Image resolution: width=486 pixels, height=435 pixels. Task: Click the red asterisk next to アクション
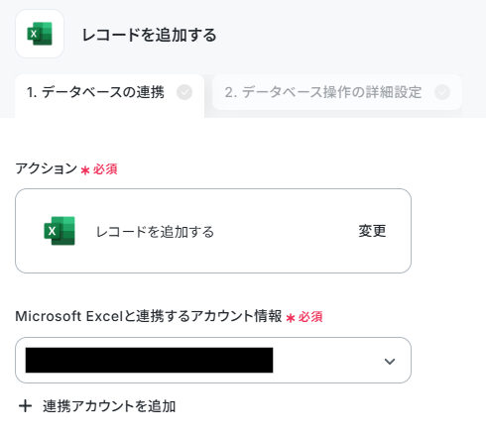pyautogui.click(x=85, y=170)
